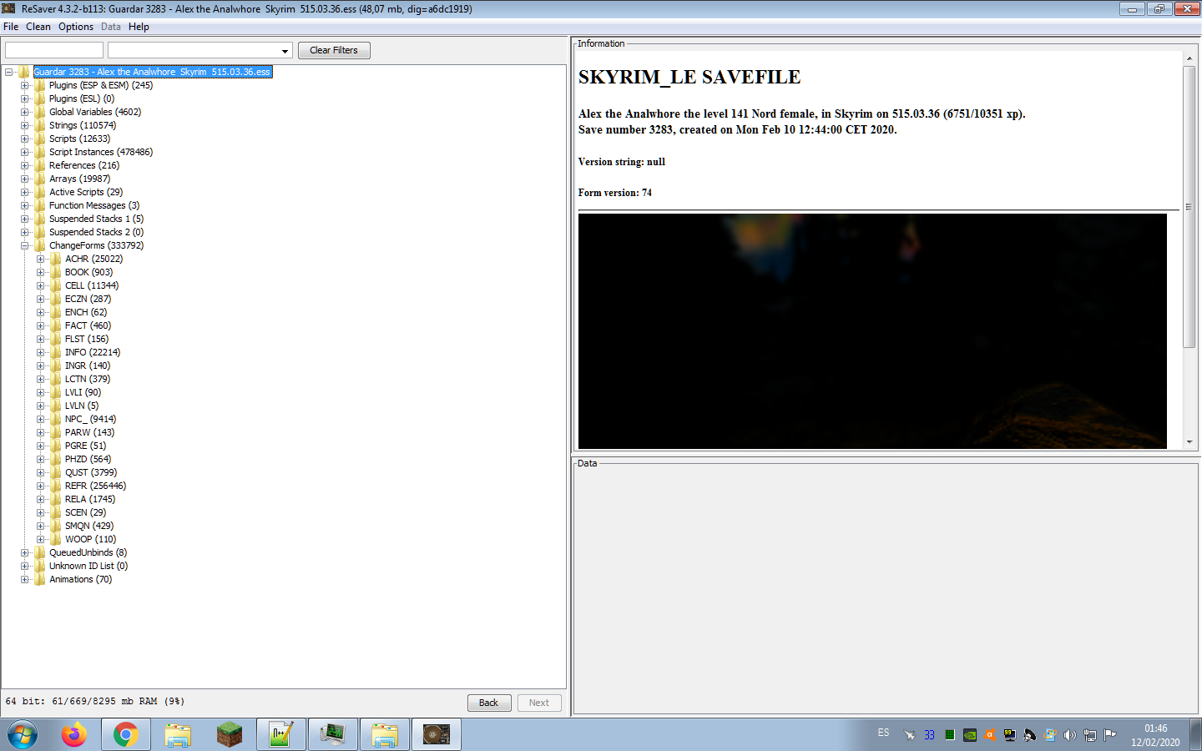Switch to ReSaver taskbar icon
Viewport: 1202px width, 751px height.
coord(437,735)
